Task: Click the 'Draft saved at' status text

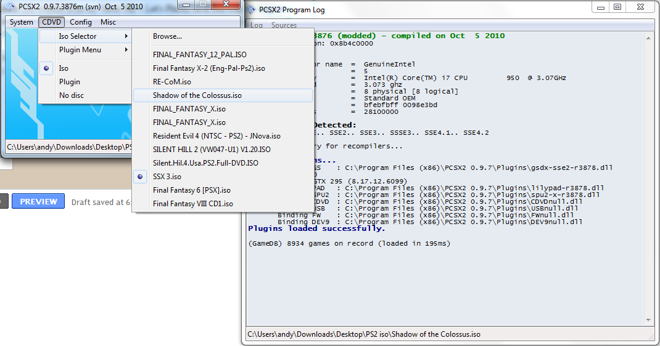Action: 101,203
